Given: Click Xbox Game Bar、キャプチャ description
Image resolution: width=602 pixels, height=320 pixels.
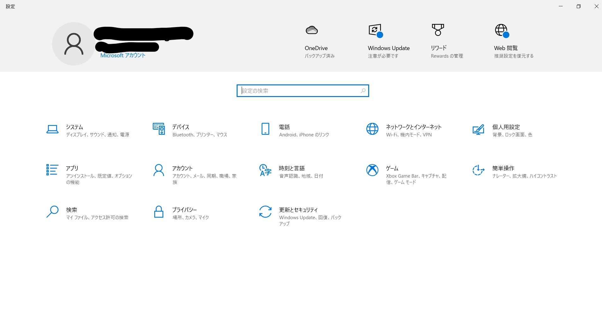Looking at the screenshot, I should click(416, 179).
